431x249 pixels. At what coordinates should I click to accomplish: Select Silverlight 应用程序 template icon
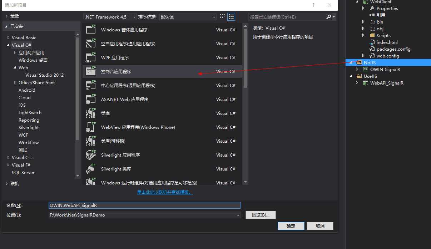click(x=91, y=155)
